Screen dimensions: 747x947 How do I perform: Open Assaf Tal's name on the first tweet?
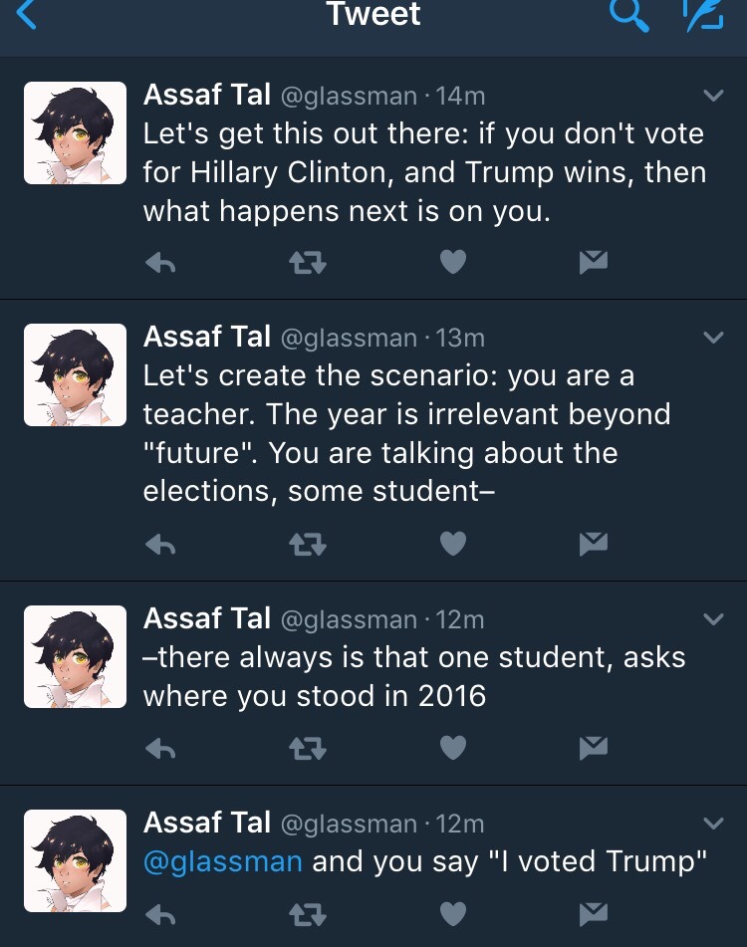(x=207, y=95)
